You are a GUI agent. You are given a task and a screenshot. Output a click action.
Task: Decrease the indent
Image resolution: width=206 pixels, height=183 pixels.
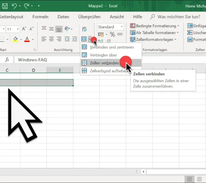(x=67, y=39)
